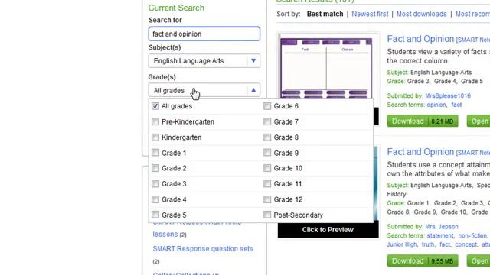
Task: Check the Grade 7 checkbox
Action: coord(267,121)
